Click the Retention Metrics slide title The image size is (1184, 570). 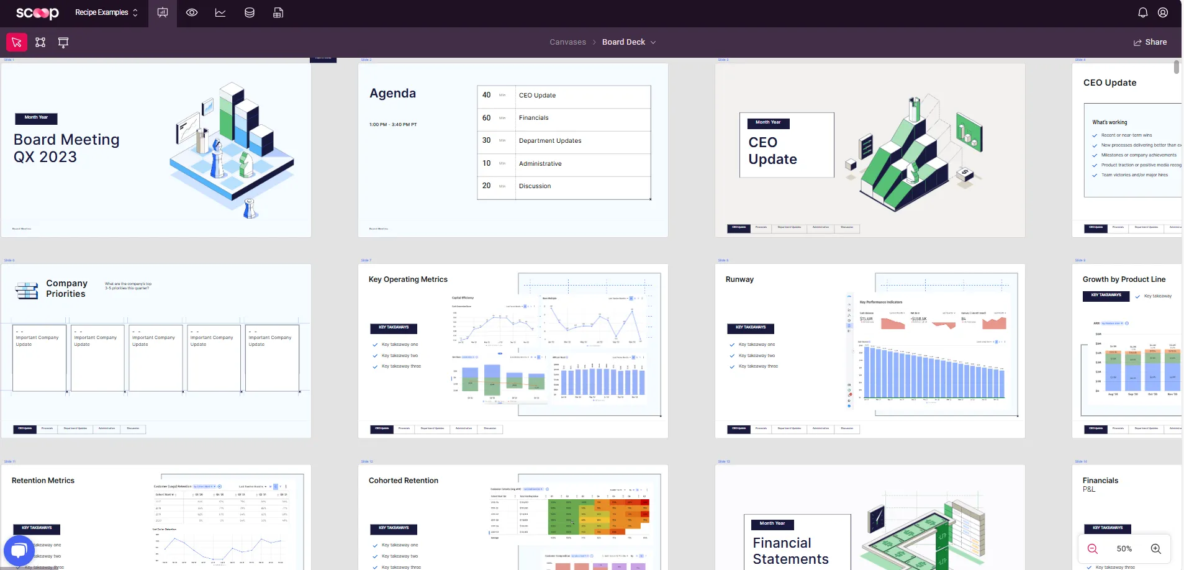click(43, 481)
